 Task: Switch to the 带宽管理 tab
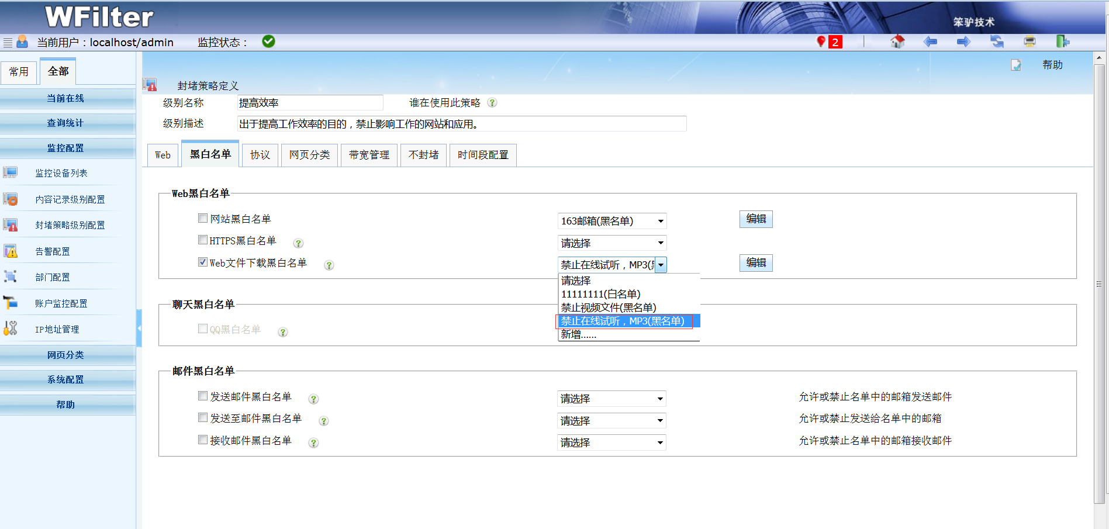coord(369,155)
